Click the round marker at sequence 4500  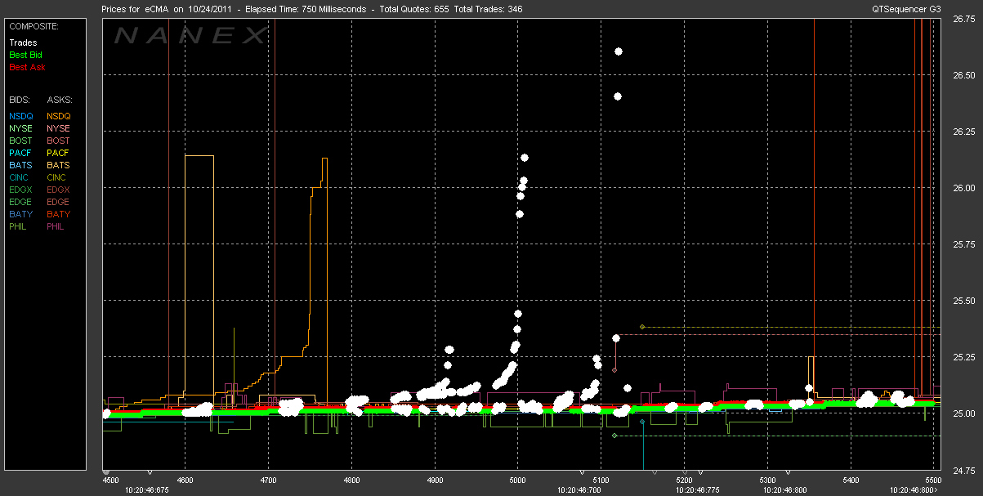click(x=105, y=472)
